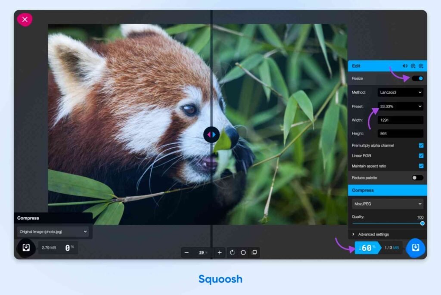This screenshot has width=441, height=295.
Task: Open the Preset dropdown set to 33.33%
Action: point(400,106)
